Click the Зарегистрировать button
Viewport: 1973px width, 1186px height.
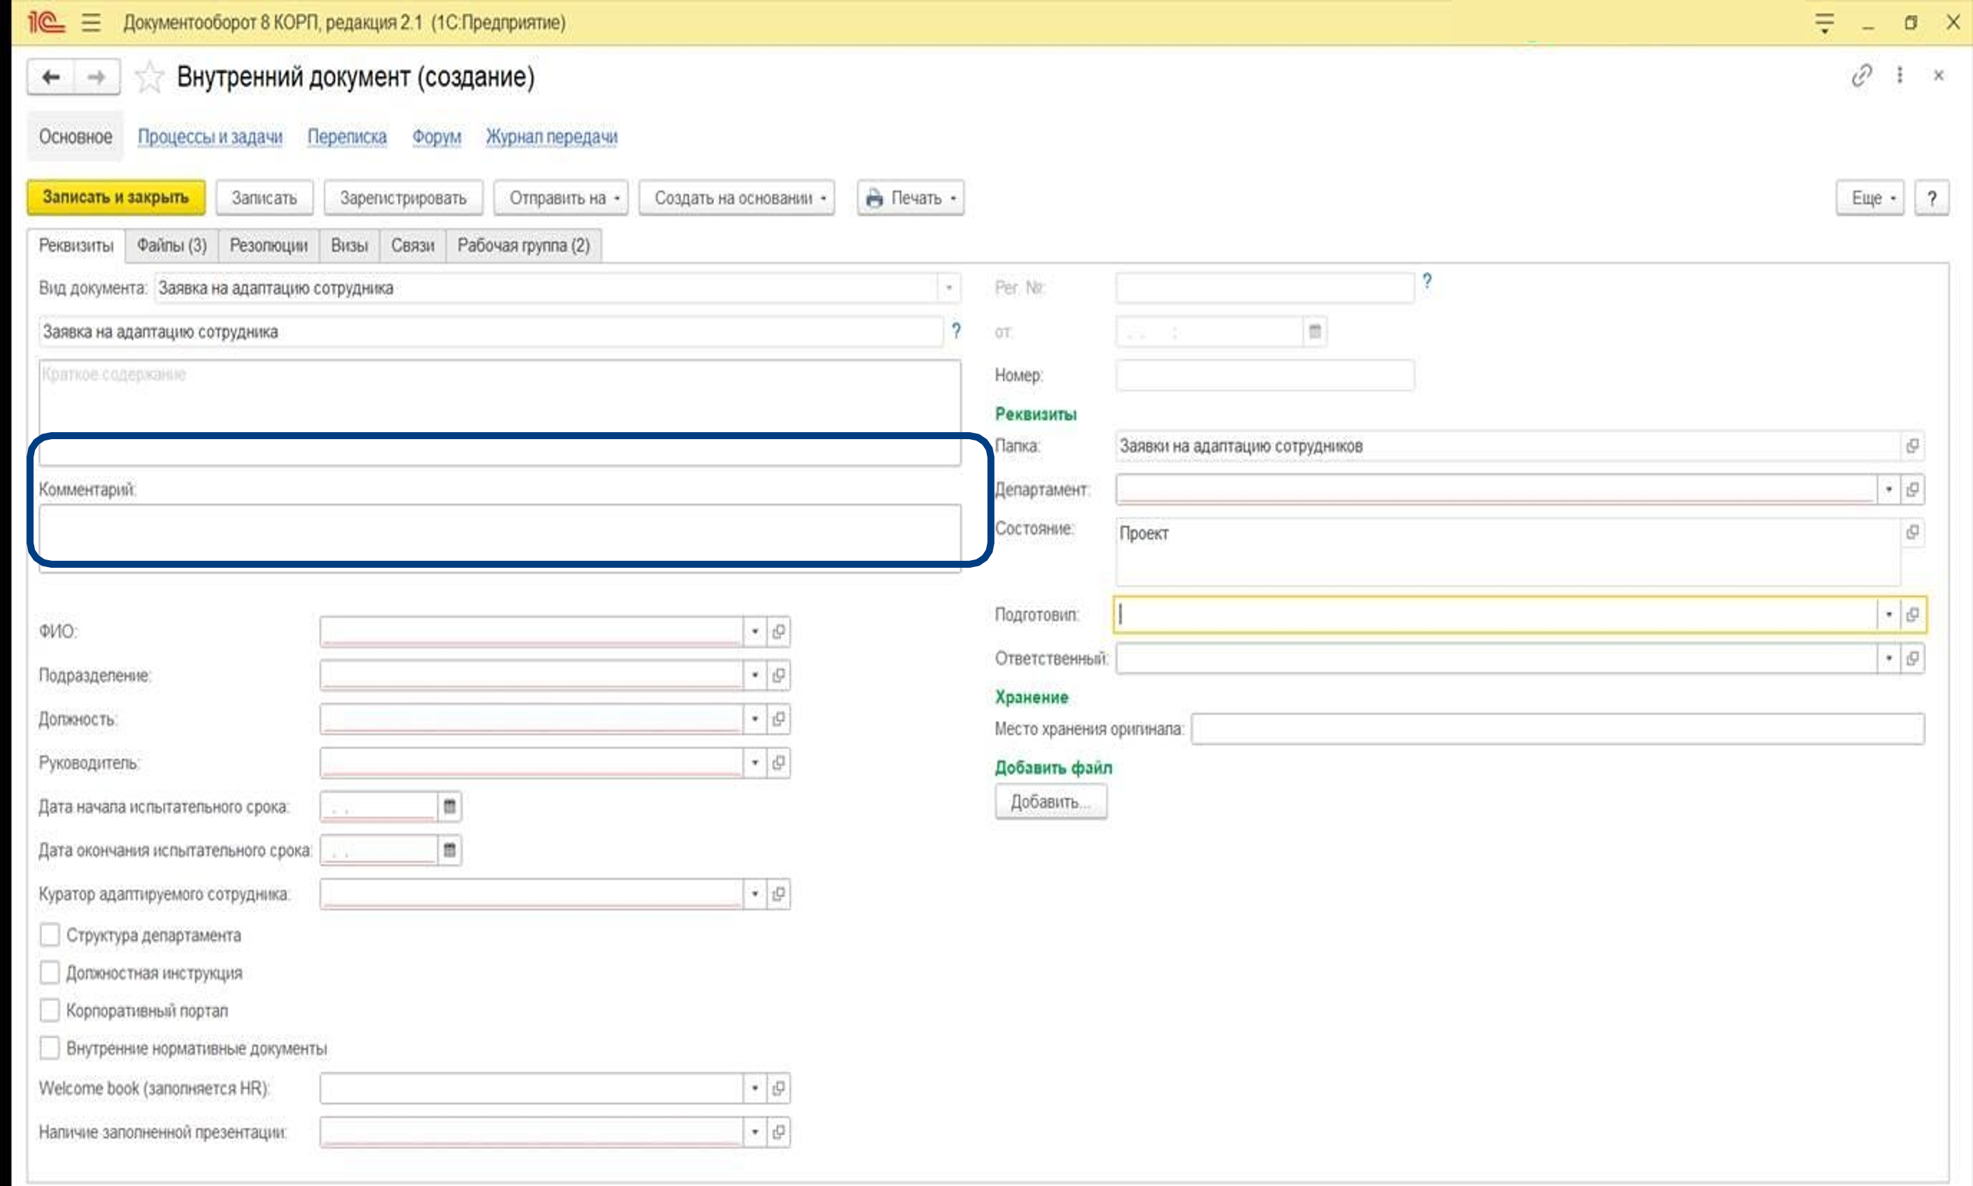point(404,197)
